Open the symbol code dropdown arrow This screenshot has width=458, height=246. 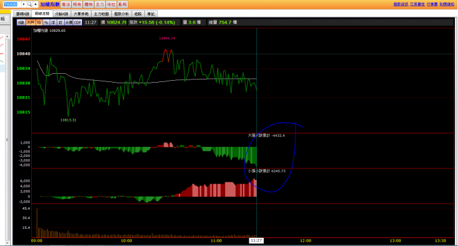[x=24, y=4]
